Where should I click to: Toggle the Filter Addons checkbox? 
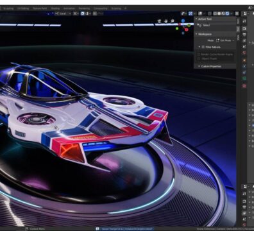[203, 47]
